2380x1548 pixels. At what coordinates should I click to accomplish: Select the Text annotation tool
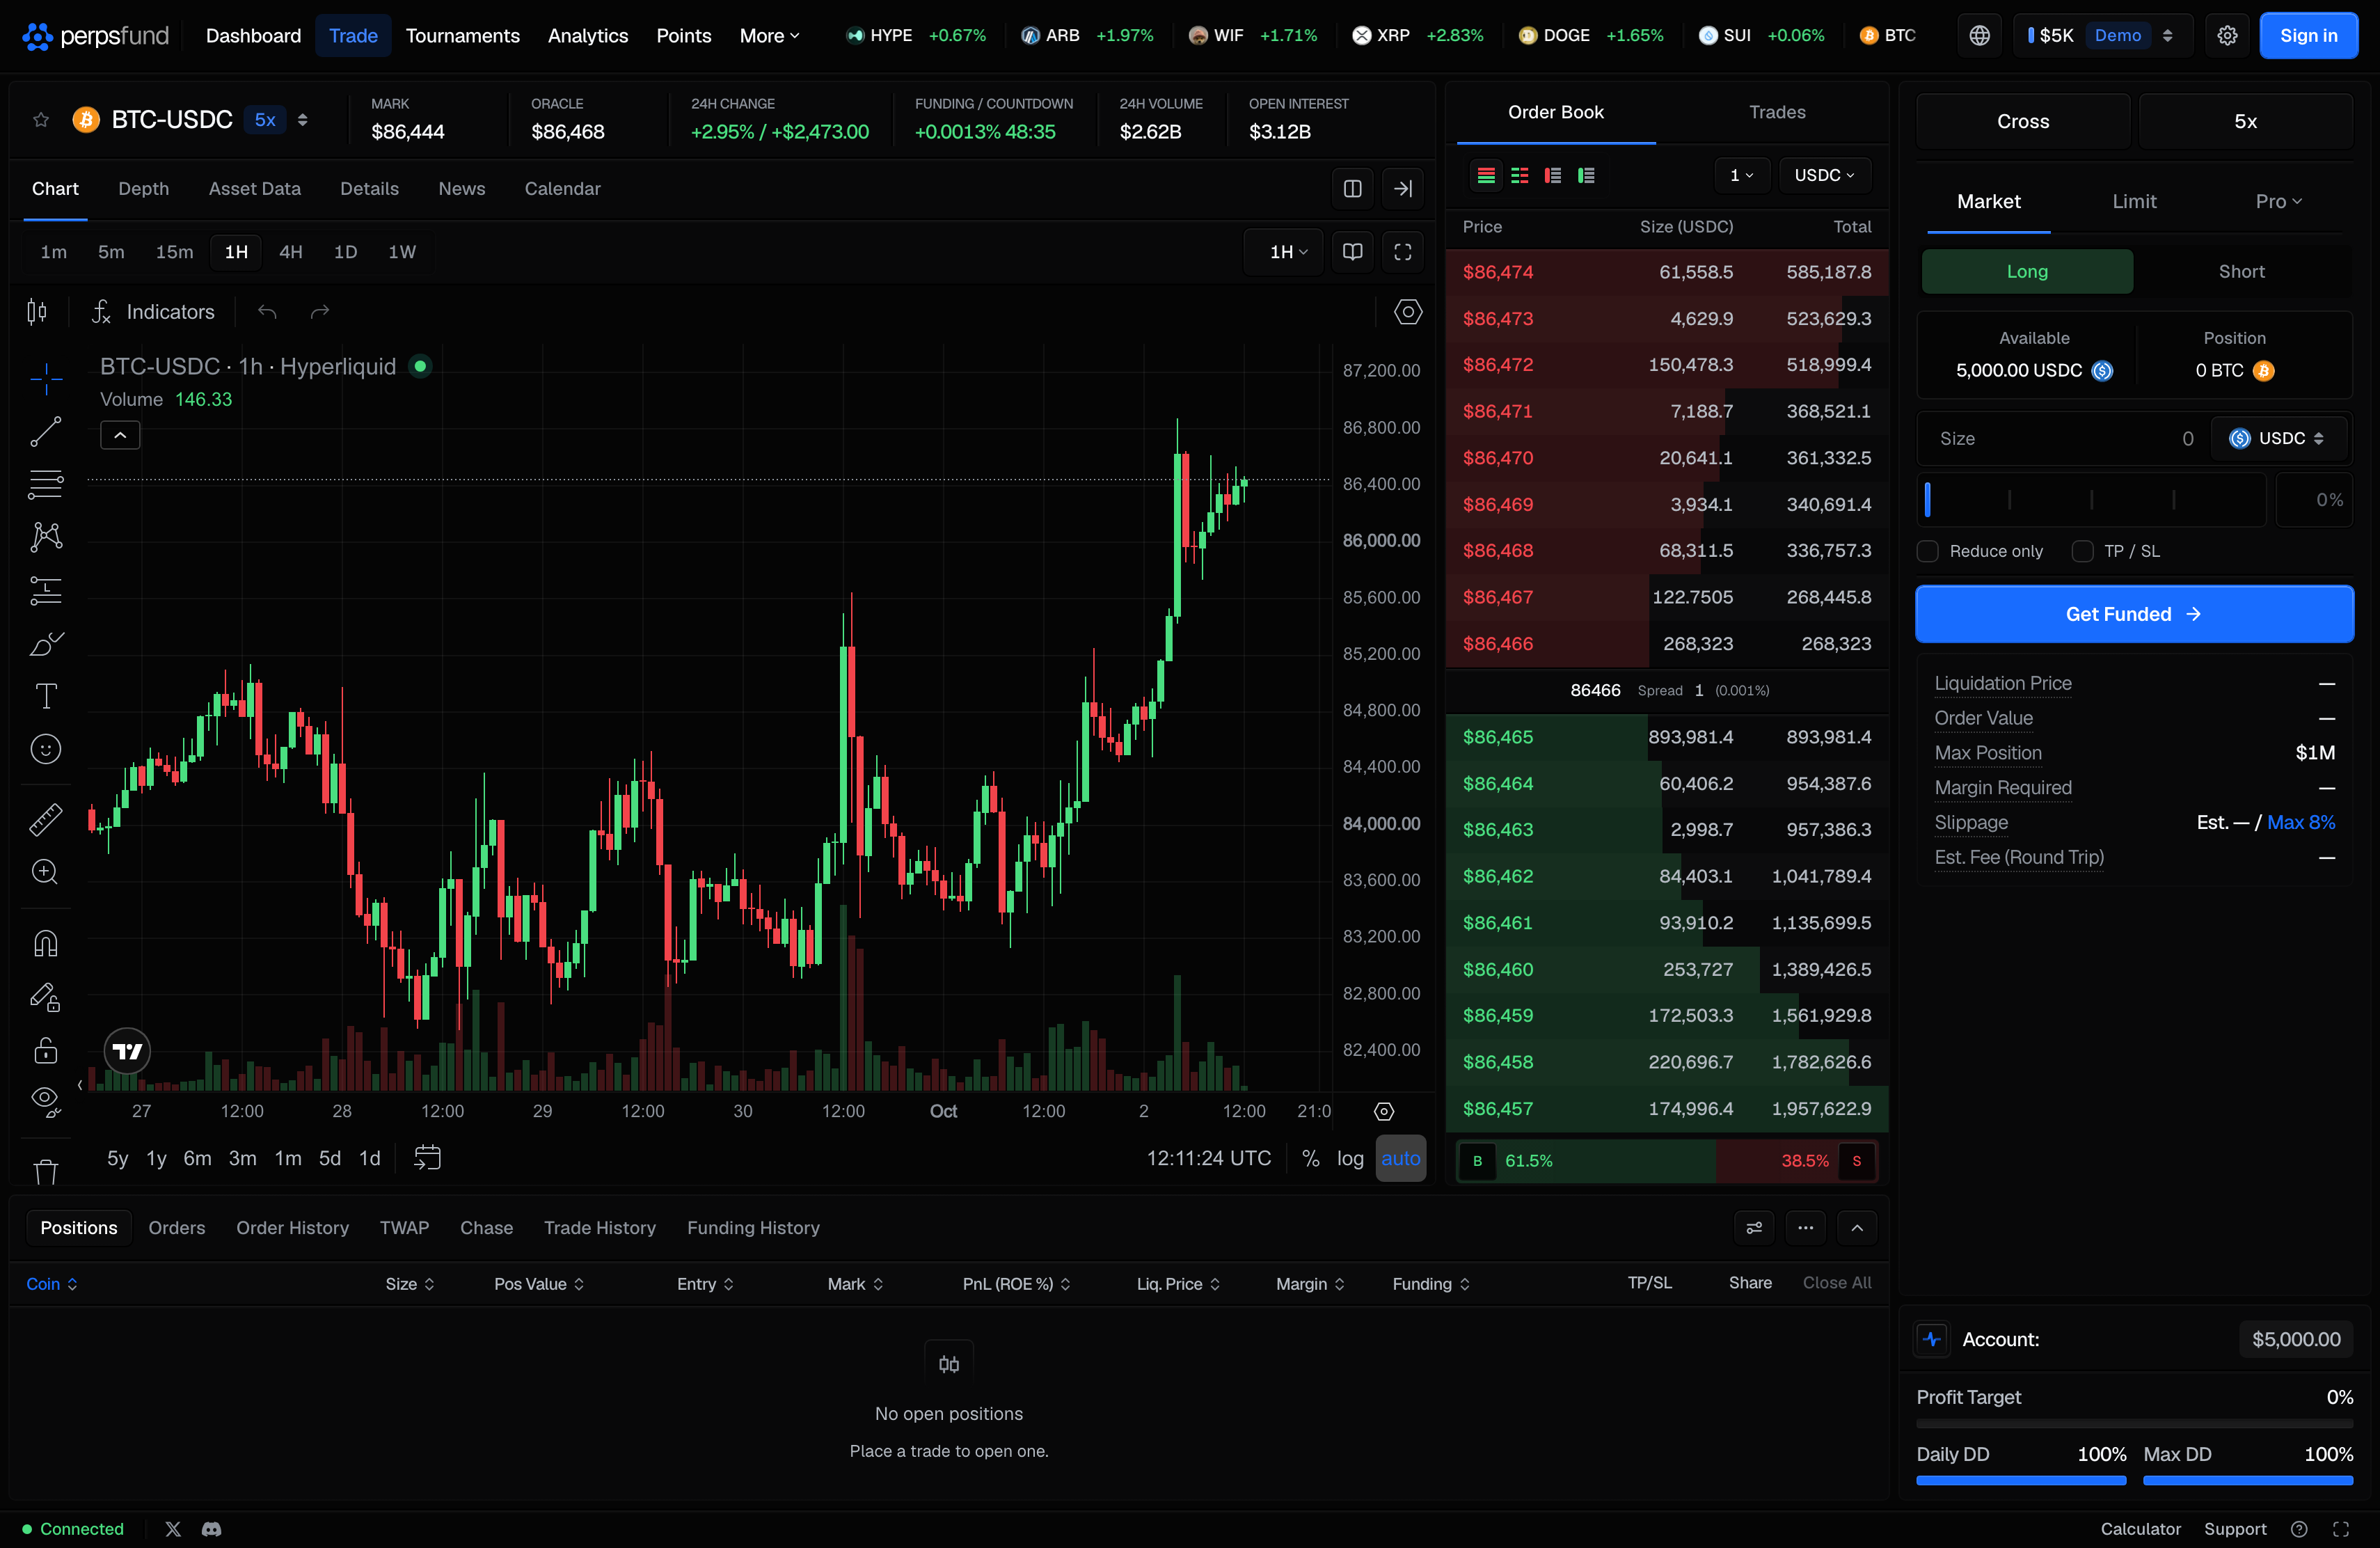(45, 697)
